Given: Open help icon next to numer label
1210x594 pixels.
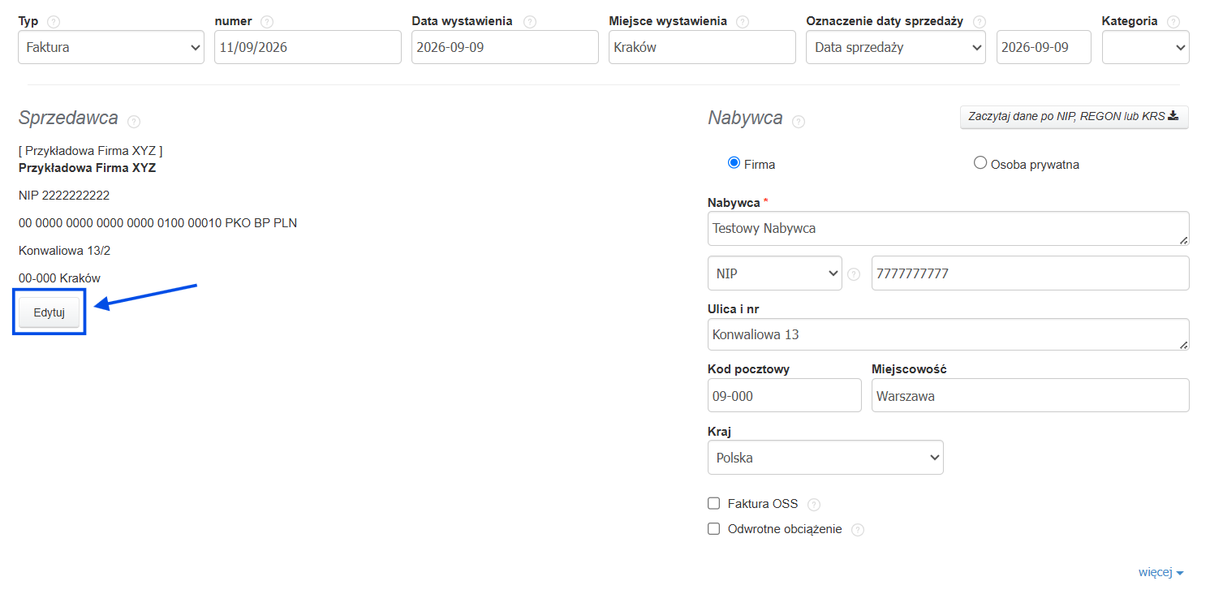Looking at the screenshot, I should click(x=268, y=22).
